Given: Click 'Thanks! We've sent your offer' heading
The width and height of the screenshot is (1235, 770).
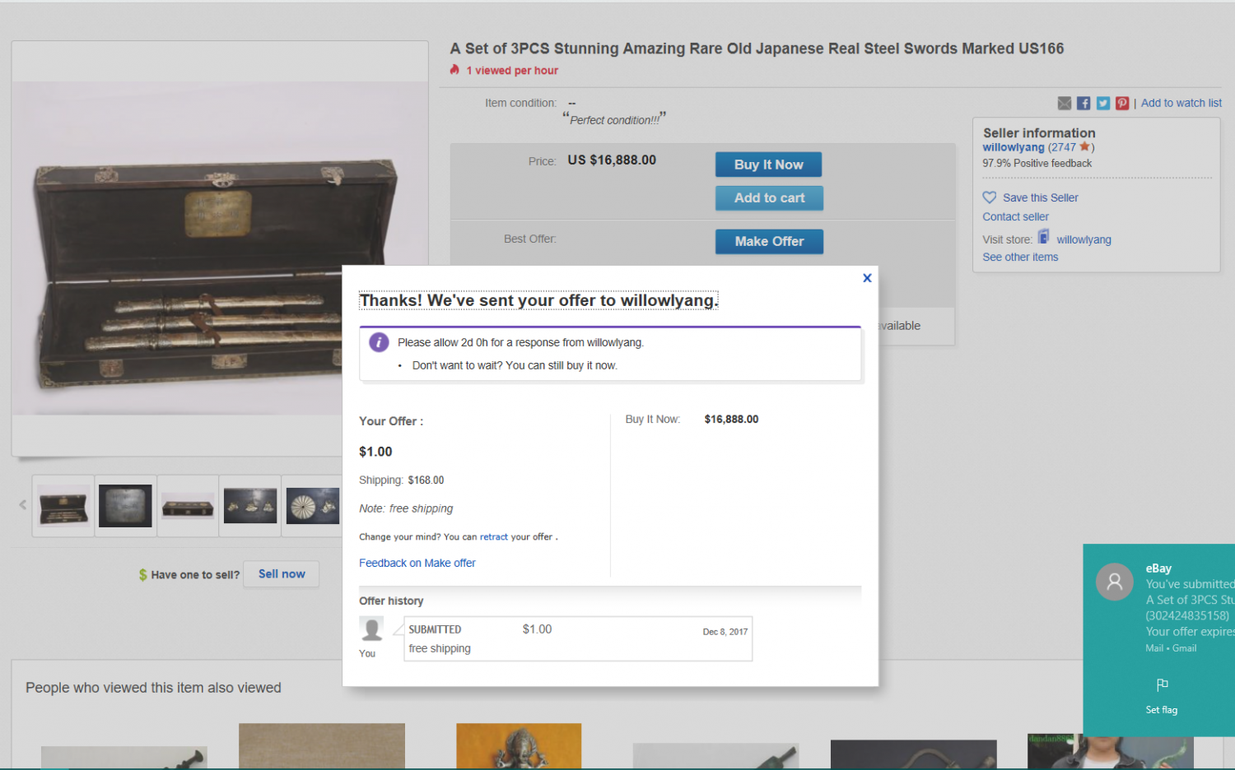Looking at the screenshot, I should pos(538,300).
